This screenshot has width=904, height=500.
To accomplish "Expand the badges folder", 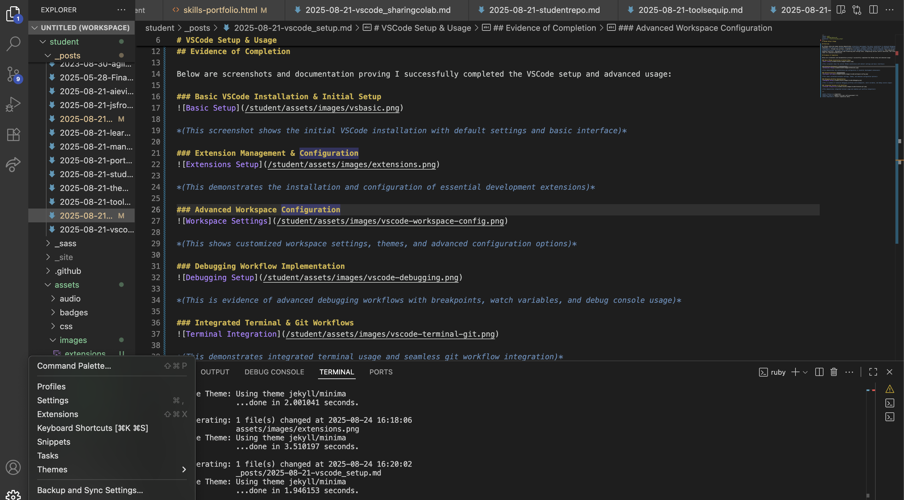I will (x=81, y=312).
